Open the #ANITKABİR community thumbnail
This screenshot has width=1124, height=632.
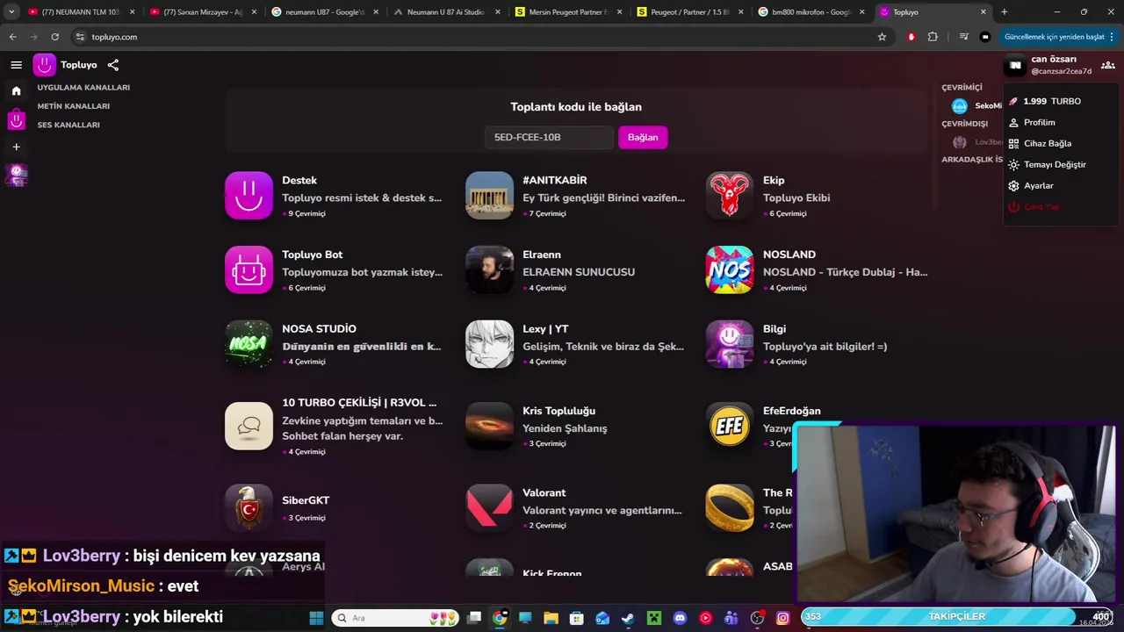(489, 195)
